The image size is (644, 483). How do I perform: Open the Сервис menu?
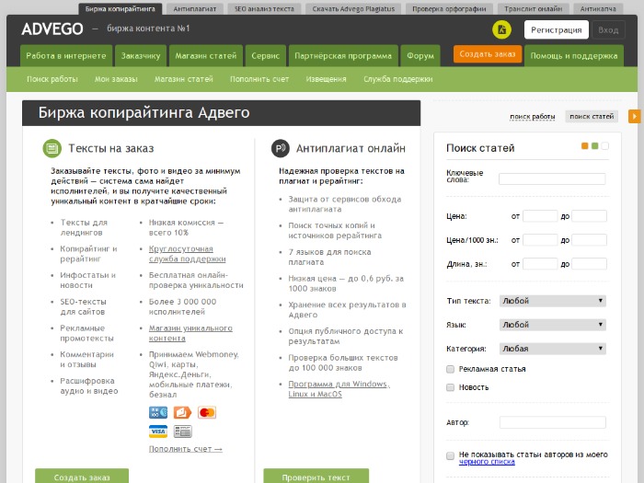tap(265, 56)
